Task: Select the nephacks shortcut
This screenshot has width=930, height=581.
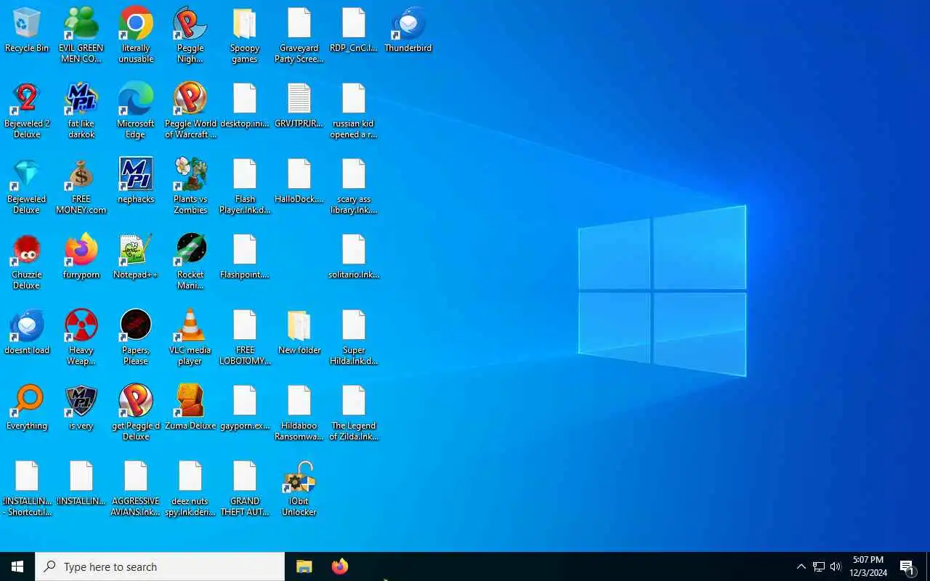Action: (x=136, y=182)
